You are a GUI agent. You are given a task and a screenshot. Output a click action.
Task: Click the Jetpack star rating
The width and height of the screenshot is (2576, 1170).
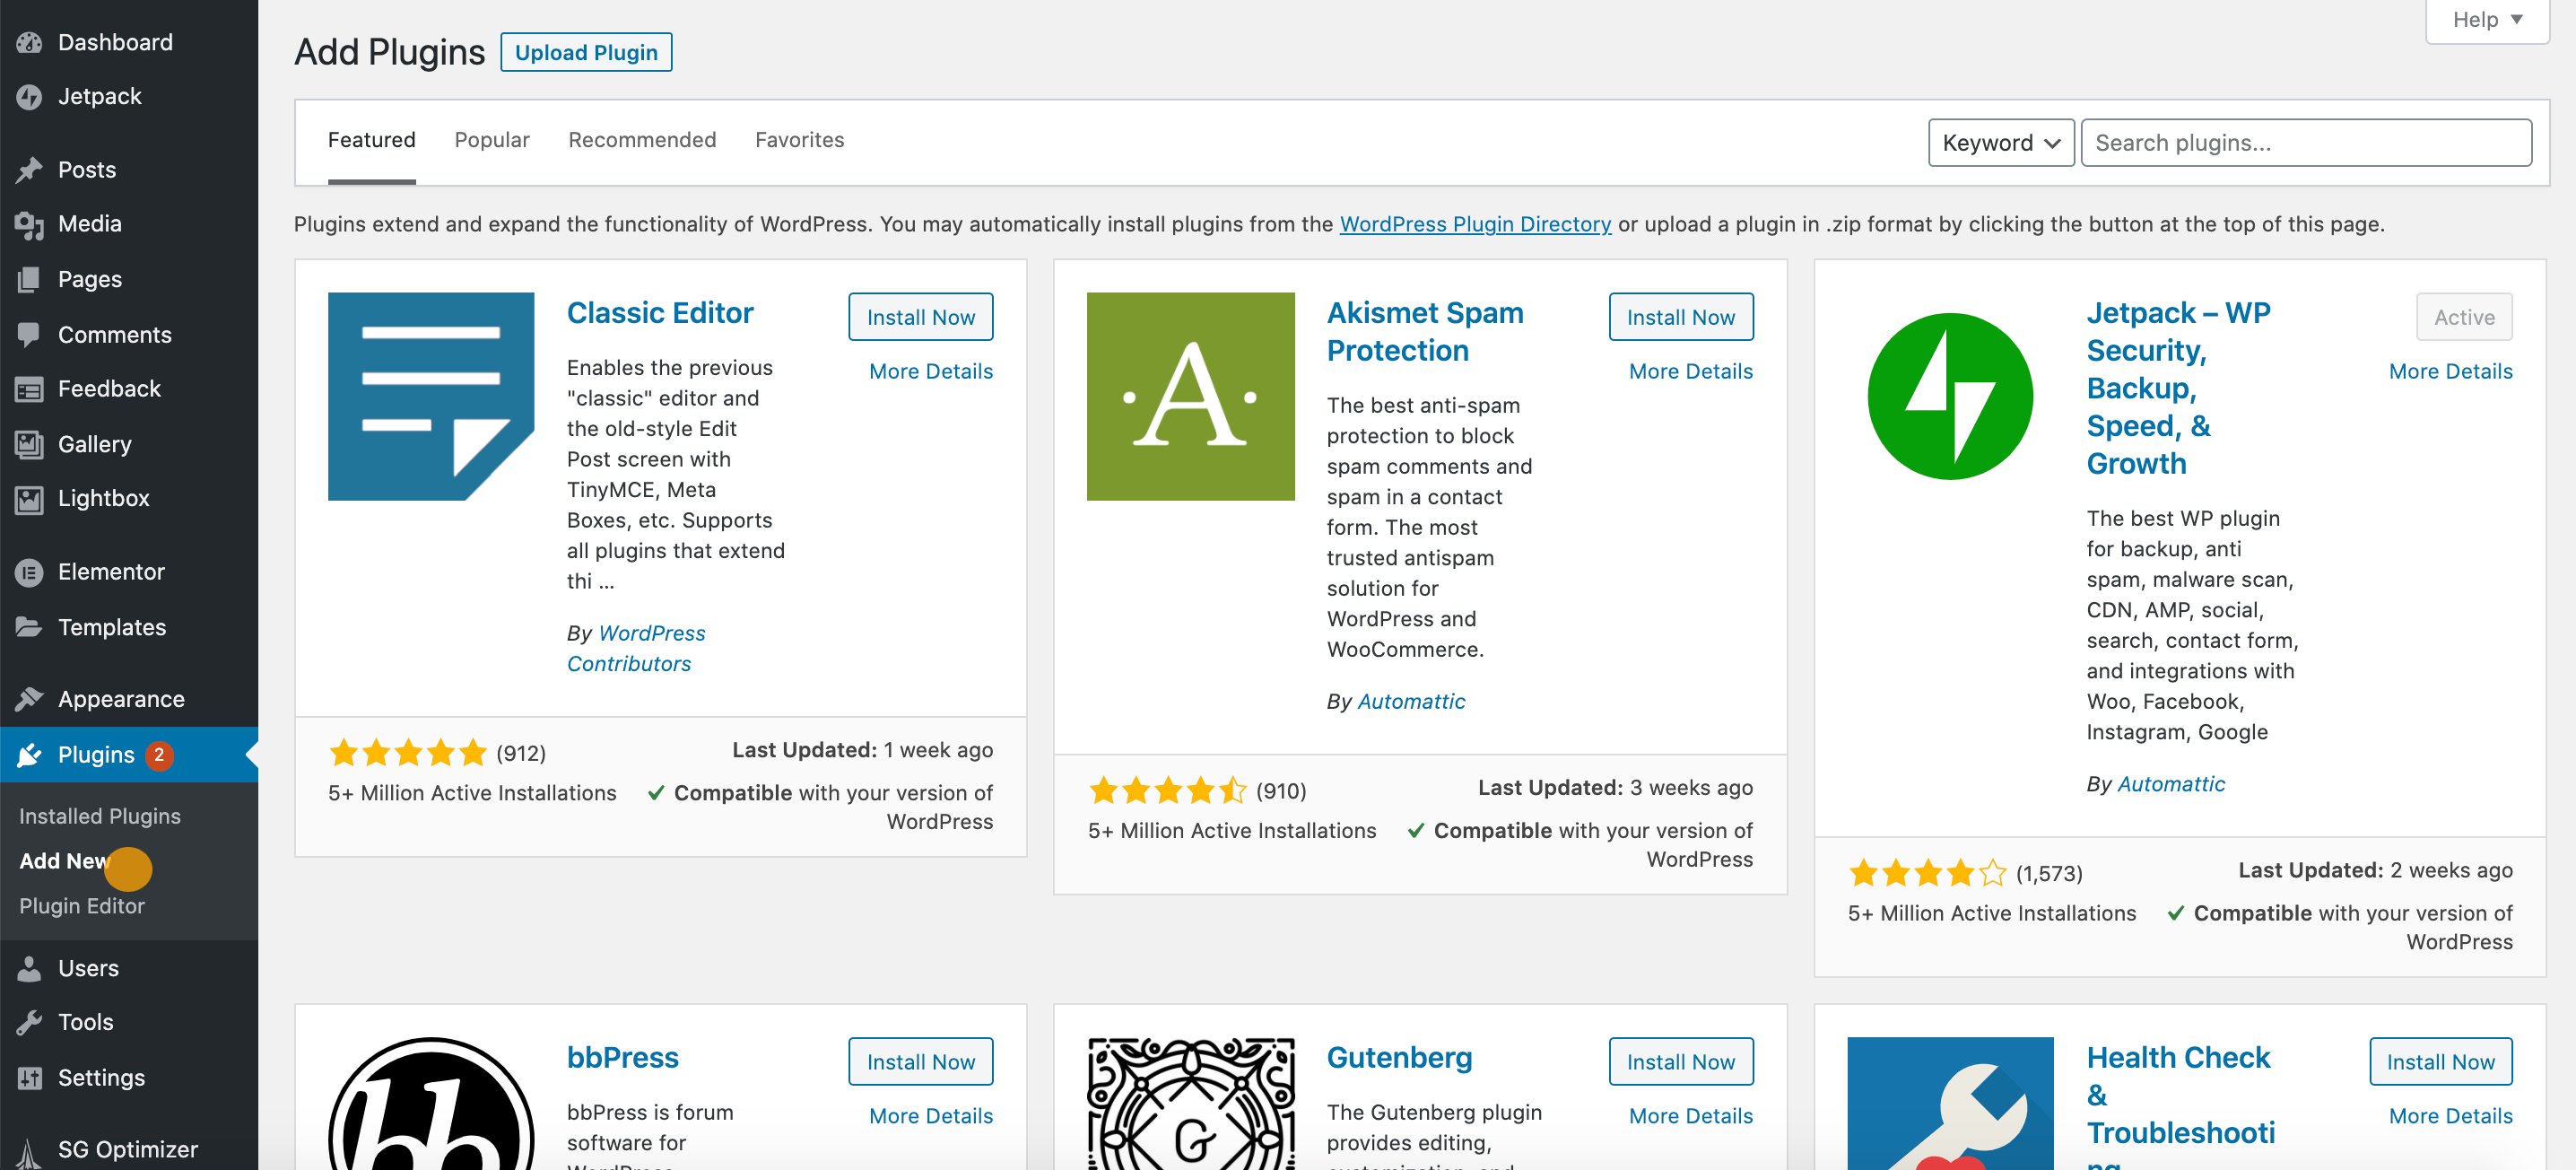(x=1928, y=873)
